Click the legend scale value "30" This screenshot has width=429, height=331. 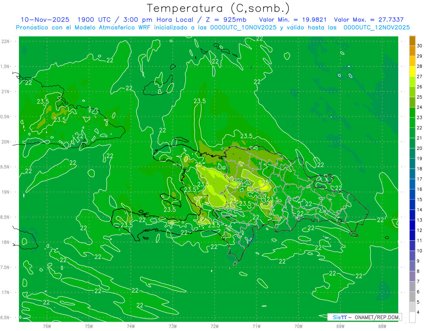click(x=420, y=46)
